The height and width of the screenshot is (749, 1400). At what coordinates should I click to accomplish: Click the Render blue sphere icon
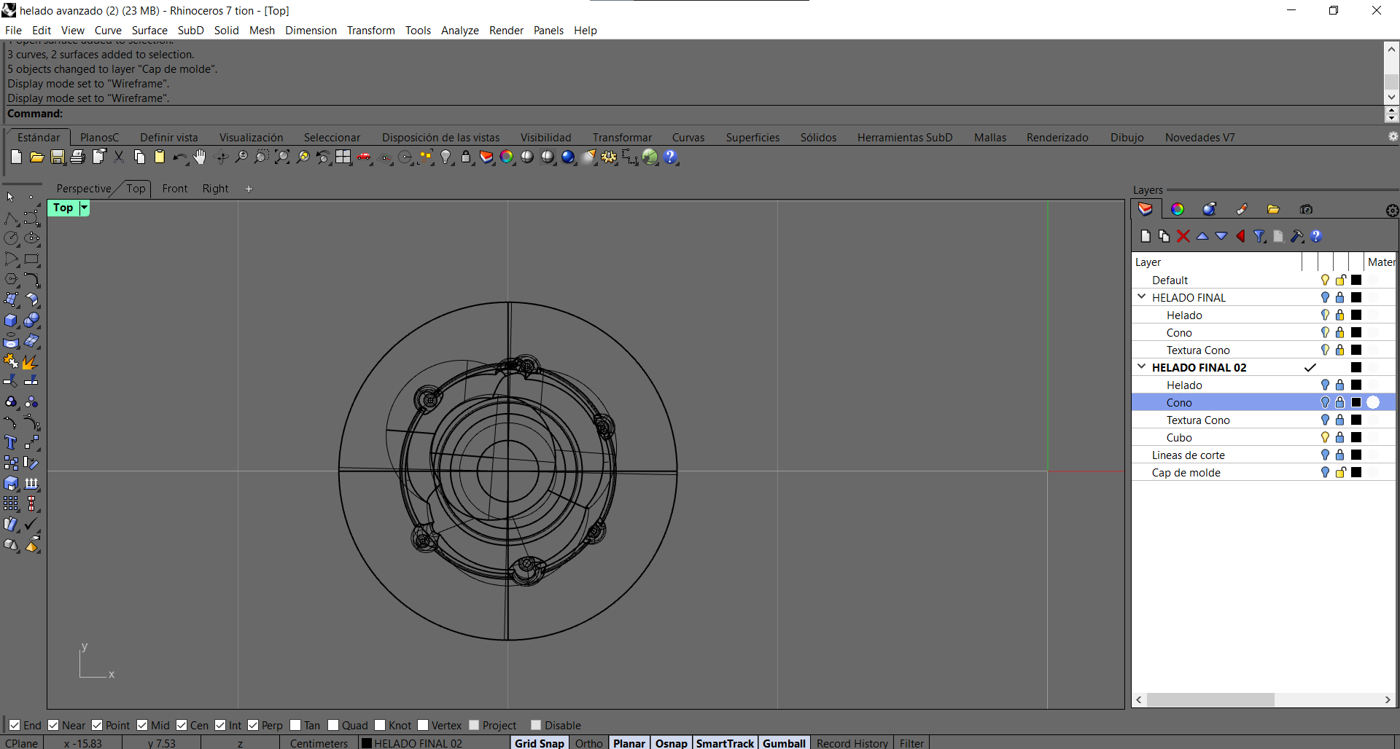(568, 157)
